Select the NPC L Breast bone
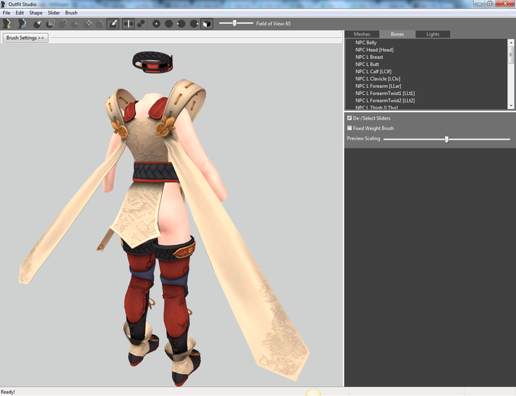The height and width of the screenshot is (396, 516). pyautogui.click(x=369, y=57)
